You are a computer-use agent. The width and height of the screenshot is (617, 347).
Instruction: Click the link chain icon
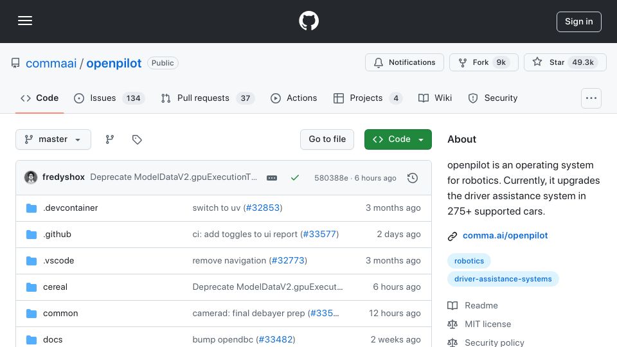point(452,236)
